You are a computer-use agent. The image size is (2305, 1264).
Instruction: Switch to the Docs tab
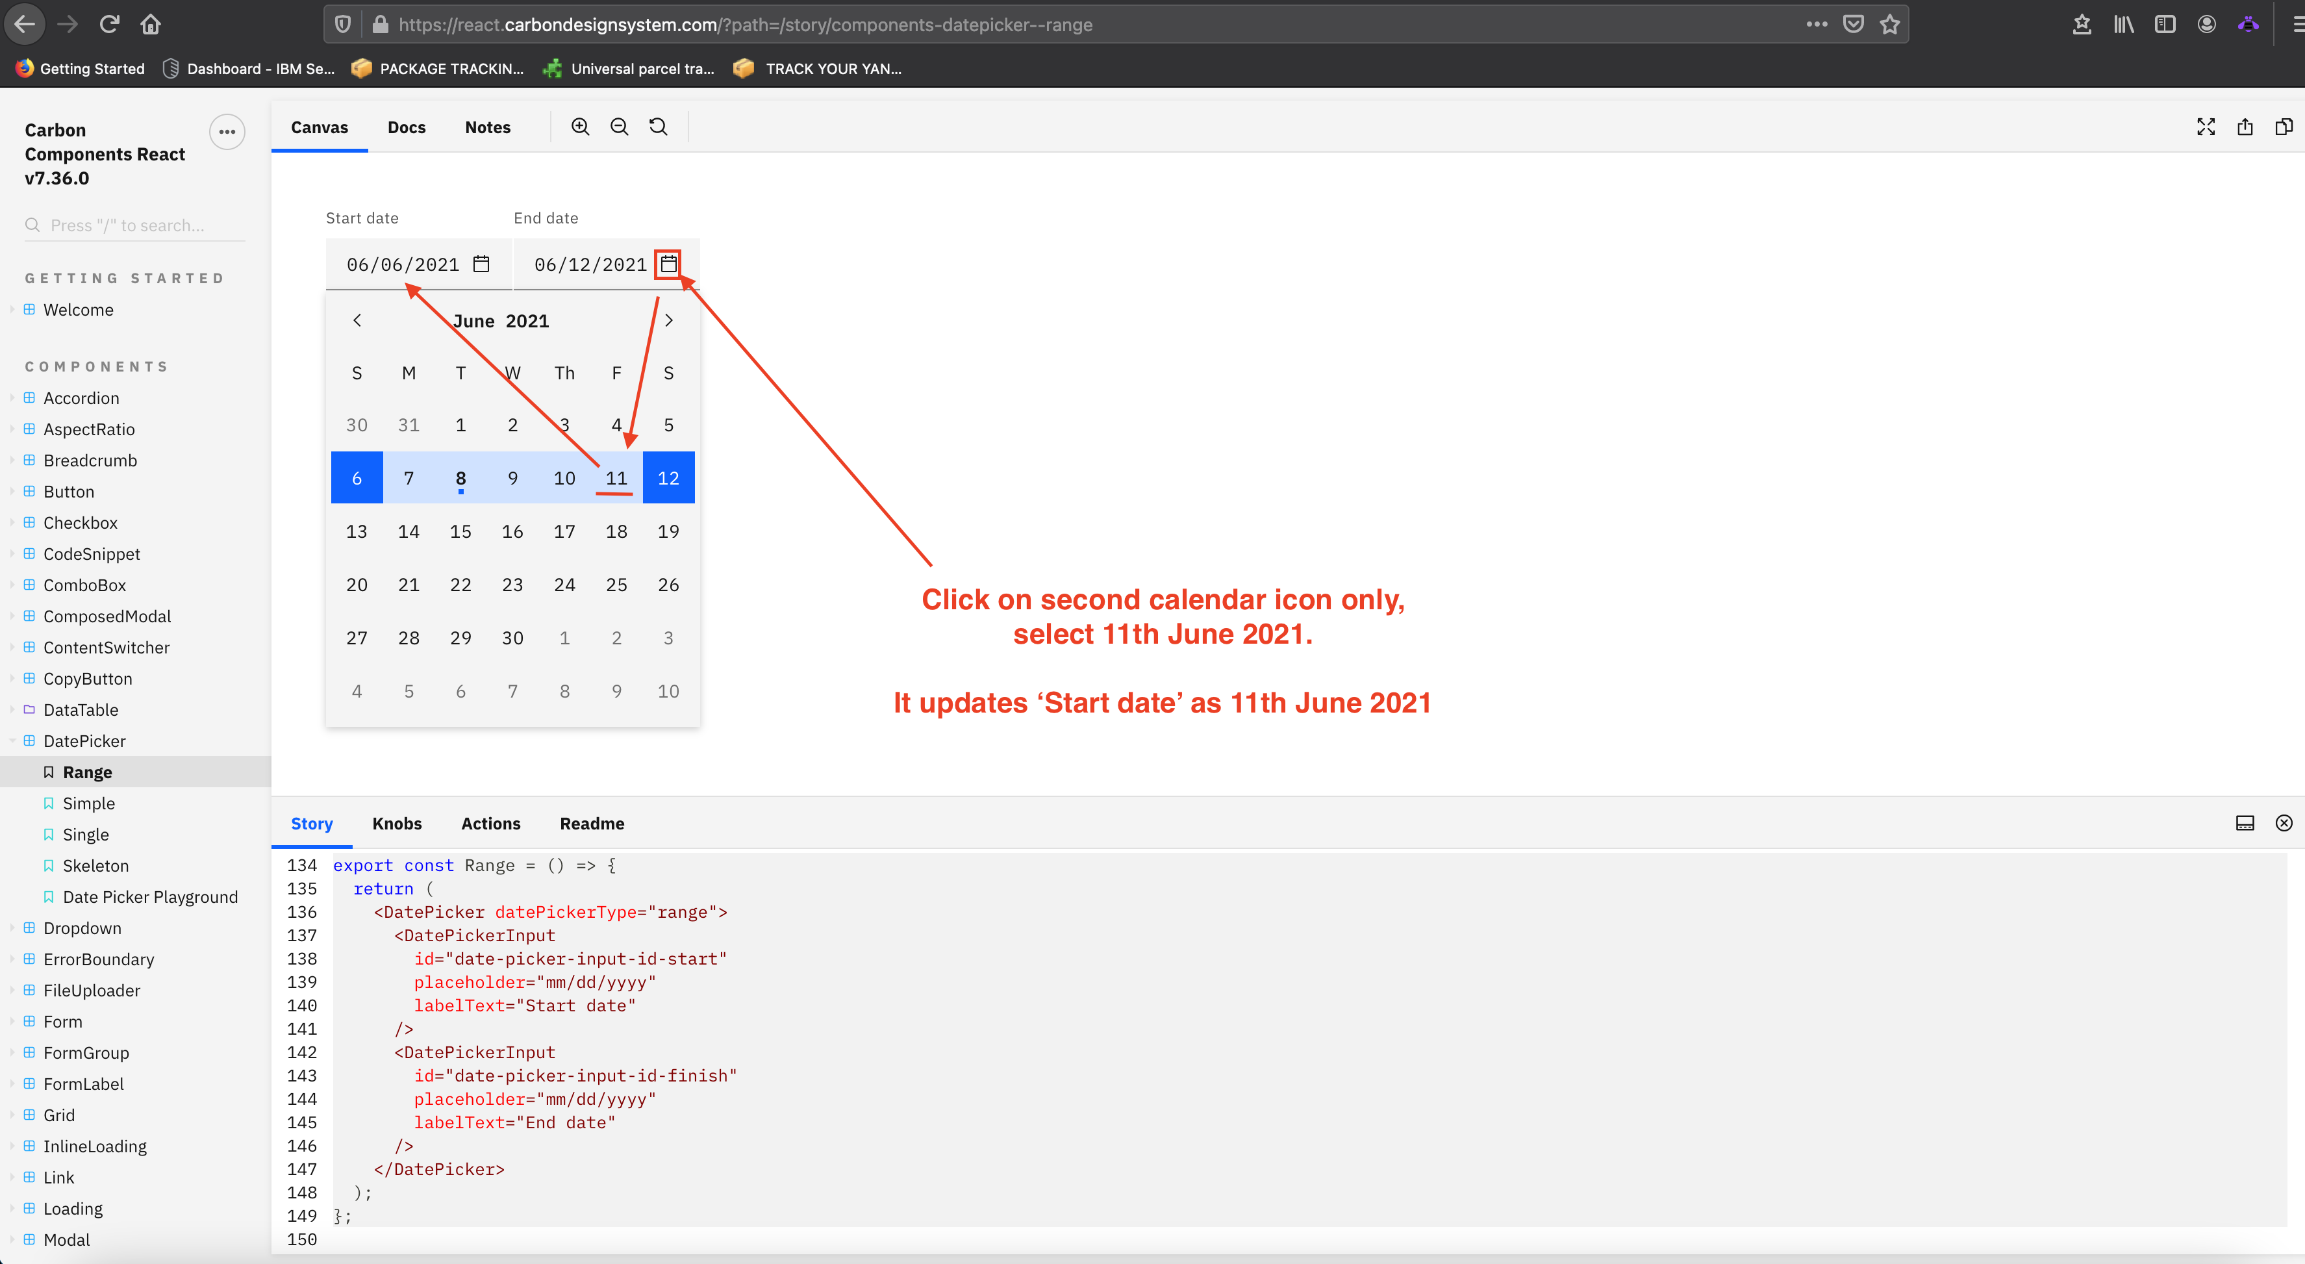[x=406, y=127]
